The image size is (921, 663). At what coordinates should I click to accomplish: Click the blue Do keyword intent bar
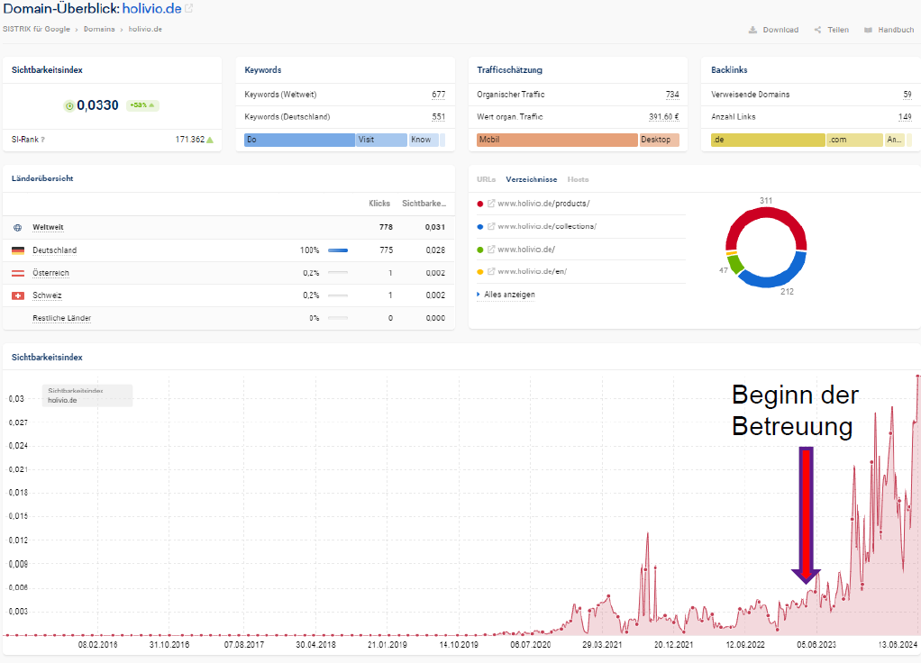[x=299, y=141]
